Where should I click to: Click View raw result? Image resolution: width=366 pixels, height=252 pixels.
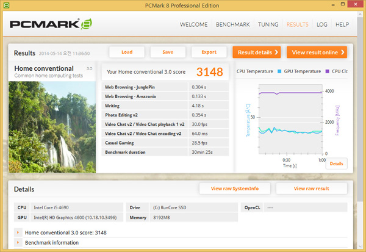coord(311,189)
